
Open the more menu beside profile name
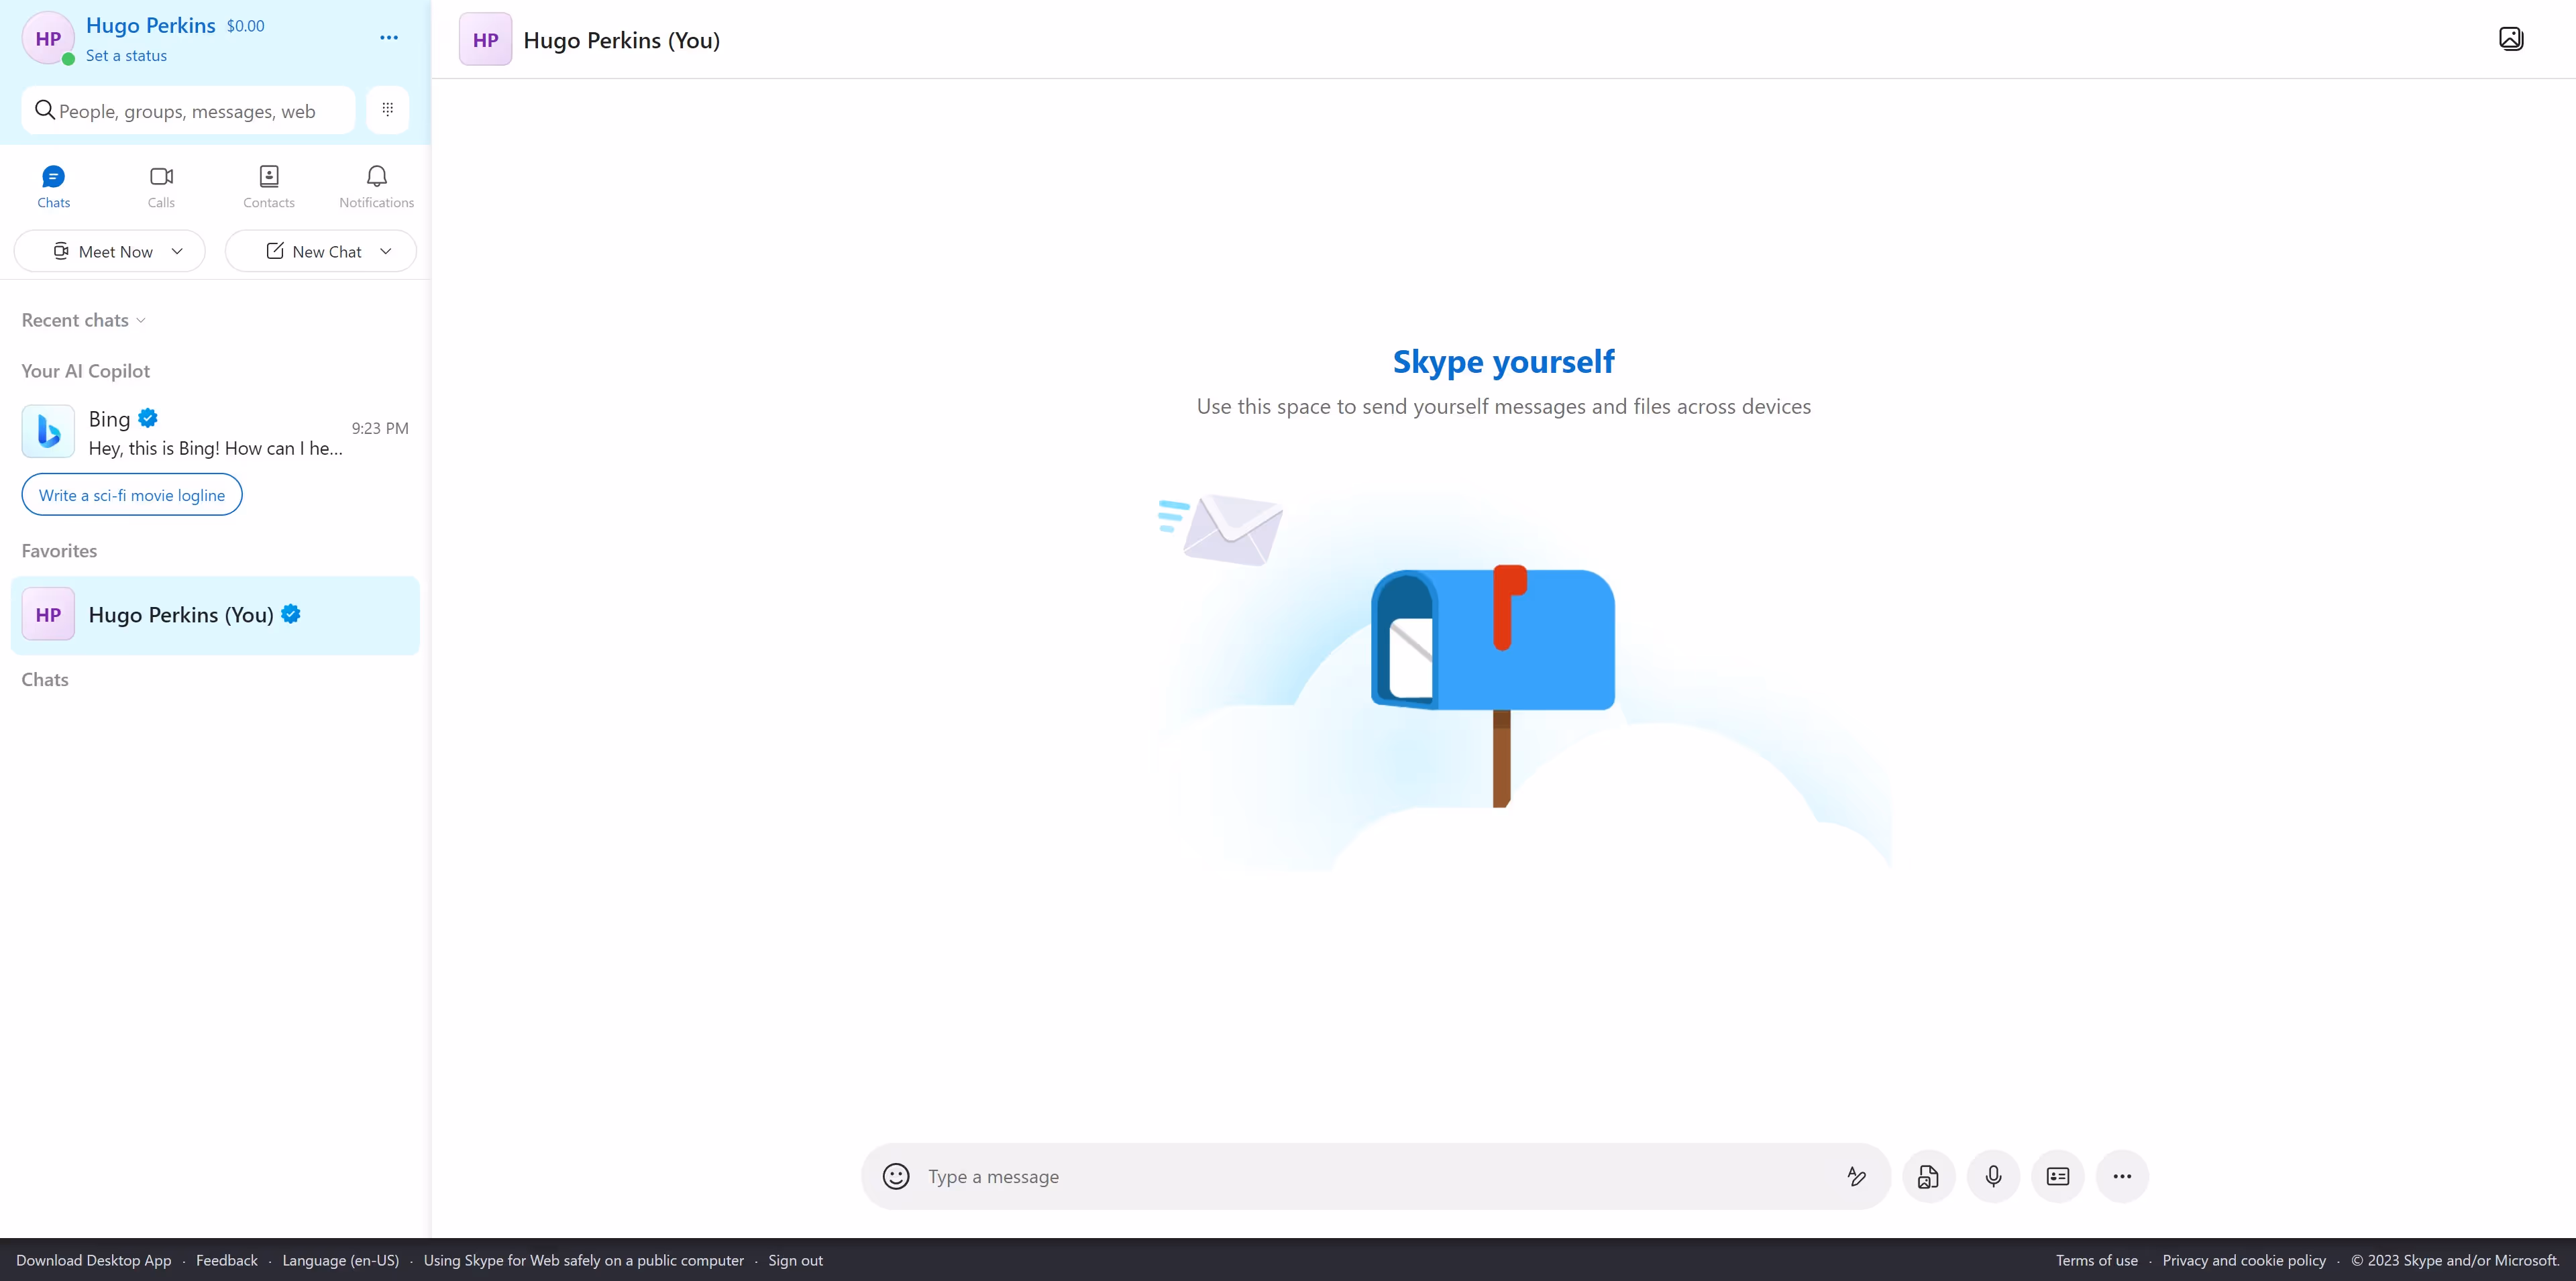tap(389, 38)
